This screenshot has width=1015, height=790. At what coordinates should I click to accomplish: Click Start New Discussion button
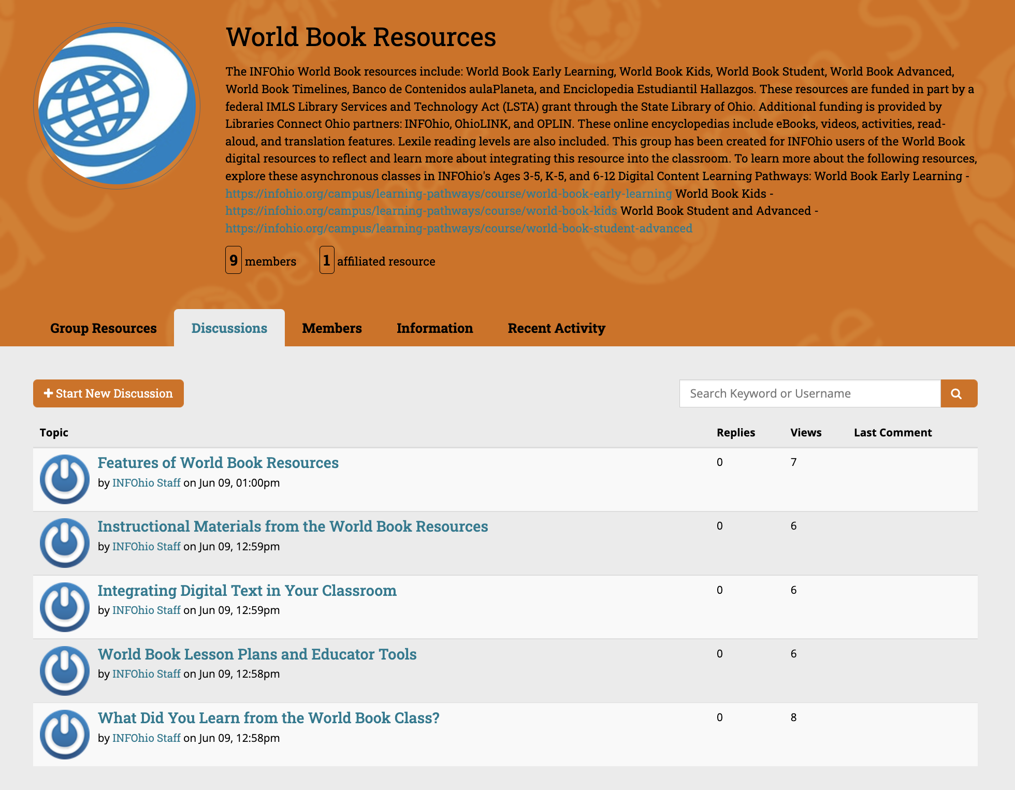tap(108, 393)
